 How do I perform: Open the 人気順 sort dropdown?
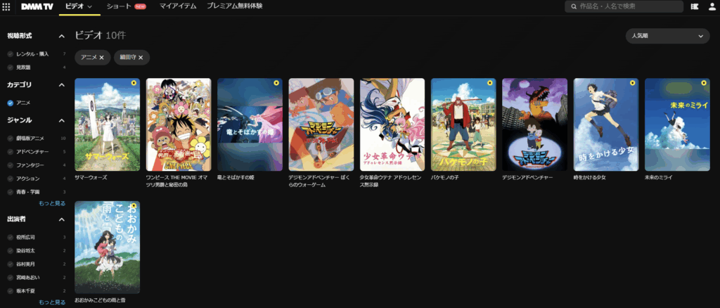tap(668, 36)
